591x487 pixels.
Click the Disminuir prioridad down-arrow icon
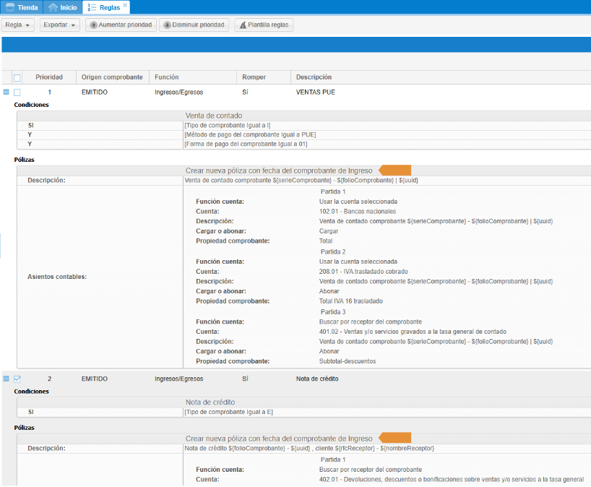tap(167, 25)
